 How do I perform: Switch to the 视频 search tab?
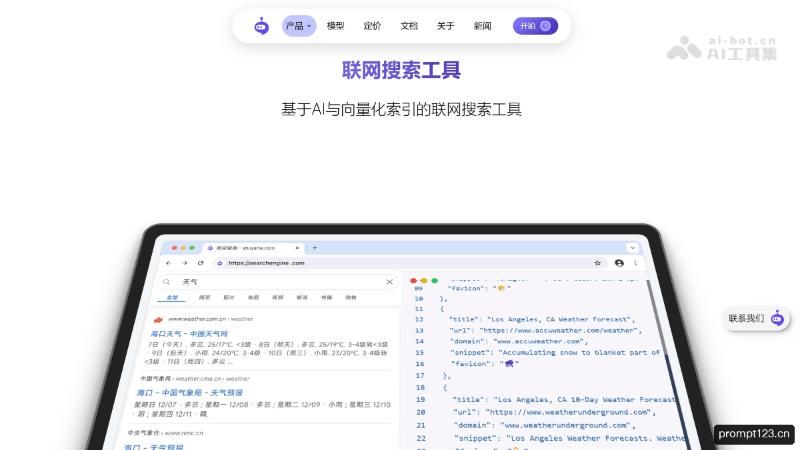pyautogui.click(x=277, y=297)
